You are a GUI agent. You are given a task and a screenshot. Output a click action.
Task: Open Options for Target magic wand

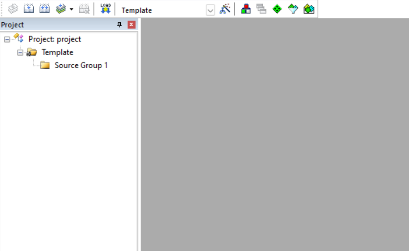tap(225, 9)
